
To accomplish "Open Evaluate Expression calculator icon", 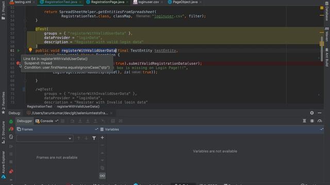I will point(113,121).
